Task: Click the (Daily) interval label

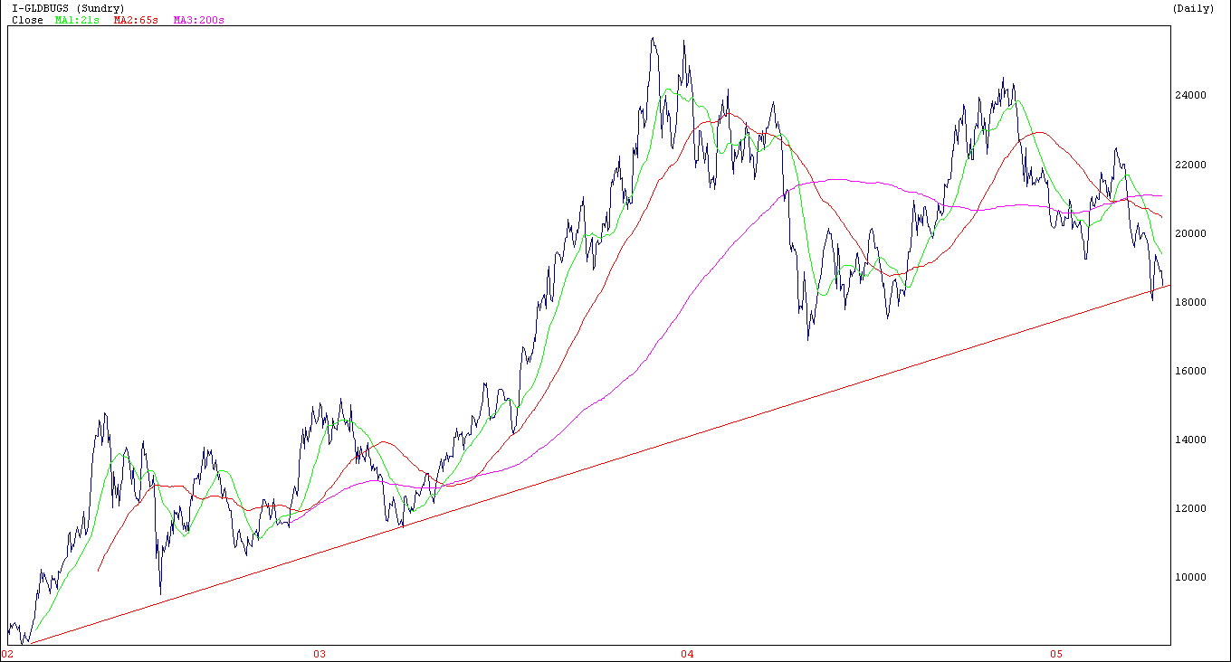Action: tap(1193, 8)
